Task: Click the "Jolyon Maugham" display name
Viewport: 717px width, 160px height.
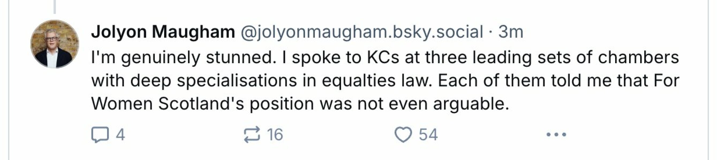Action: (163, 32)
